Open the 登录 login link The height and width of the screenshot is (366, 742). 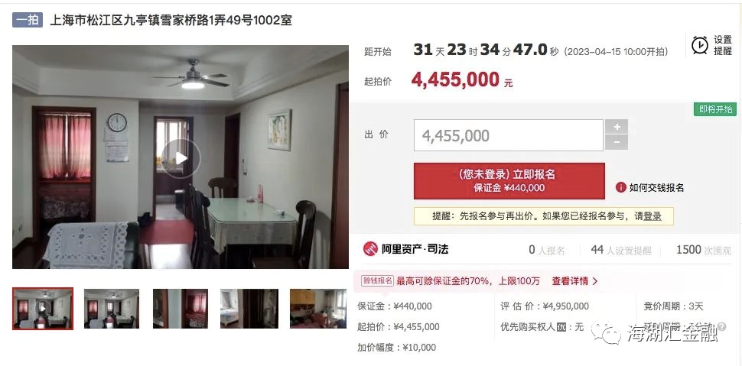[x=653, y=216]
